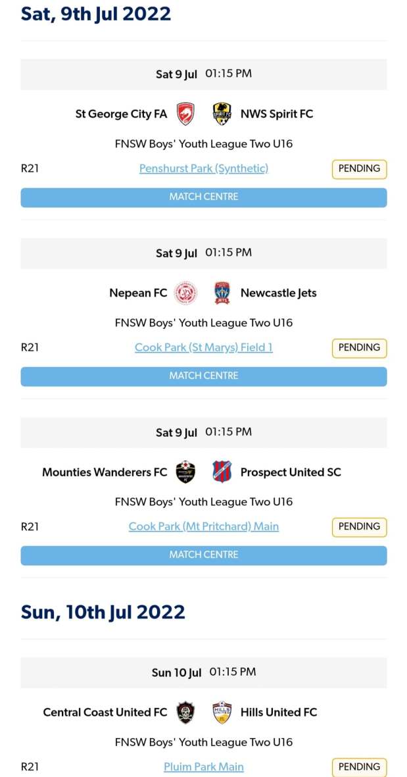Click the Newcastle Jets club badge
The image size is (407, 777).
223,293
